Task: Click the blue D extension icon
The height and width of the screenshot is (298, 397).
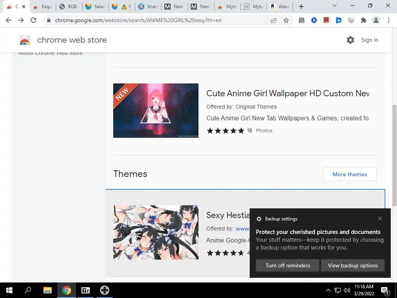Action: [314, 20]
